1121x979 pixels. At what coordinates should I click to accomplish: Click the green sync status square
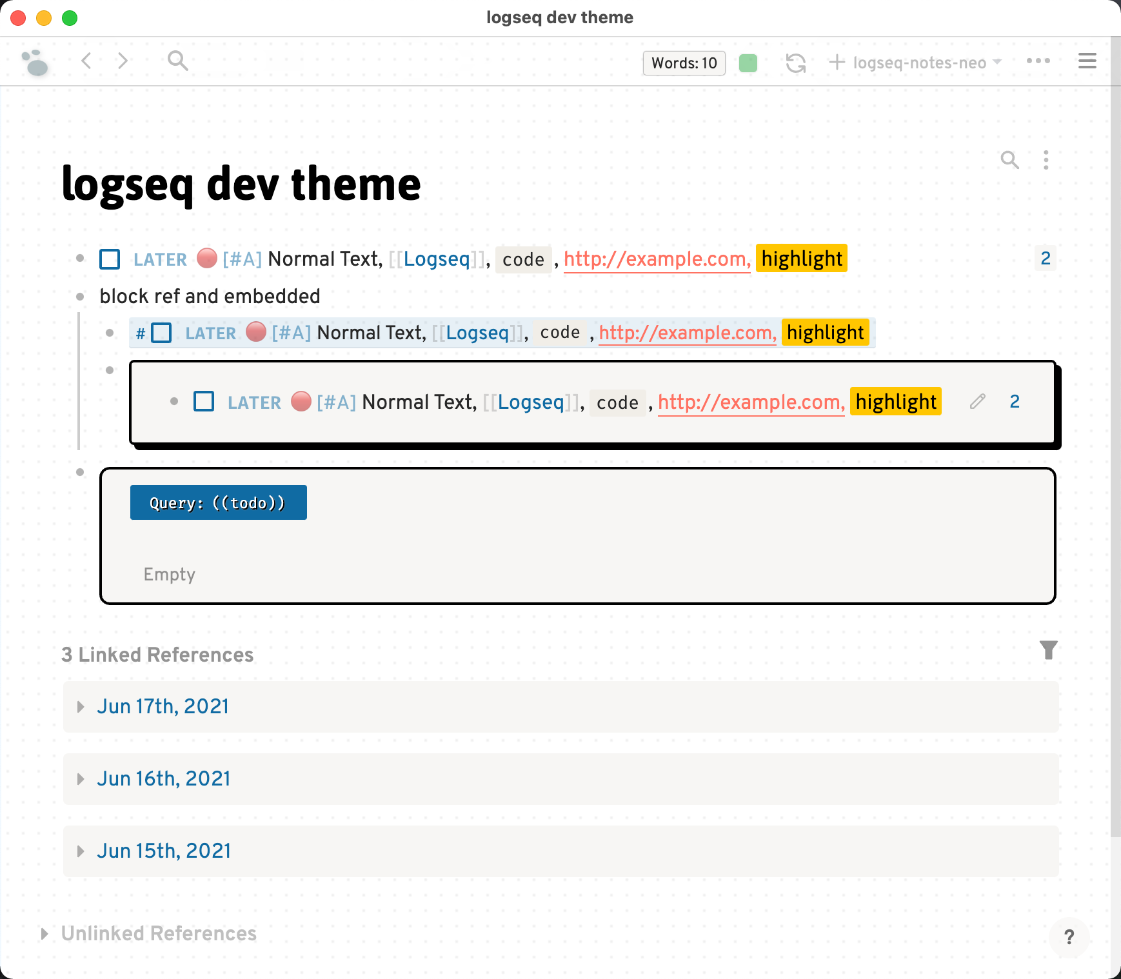coord(748,63)
